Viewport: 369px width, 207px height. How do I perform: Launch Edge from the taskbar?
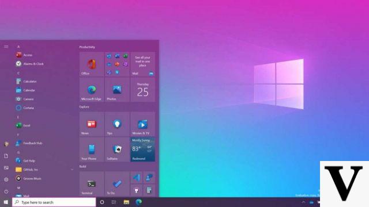tap(139, 202)
